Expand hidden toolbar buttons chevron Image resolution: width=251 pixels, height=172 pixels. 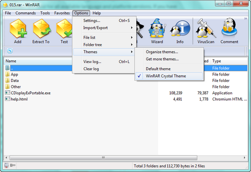[x=246, y=19]
